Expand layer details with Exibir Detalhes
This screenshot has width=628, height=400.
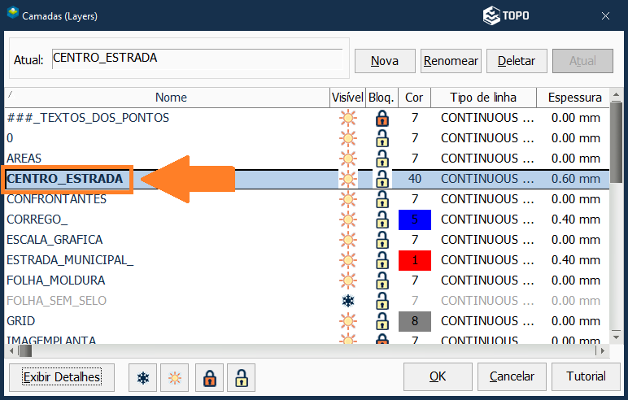coord(62,377)
